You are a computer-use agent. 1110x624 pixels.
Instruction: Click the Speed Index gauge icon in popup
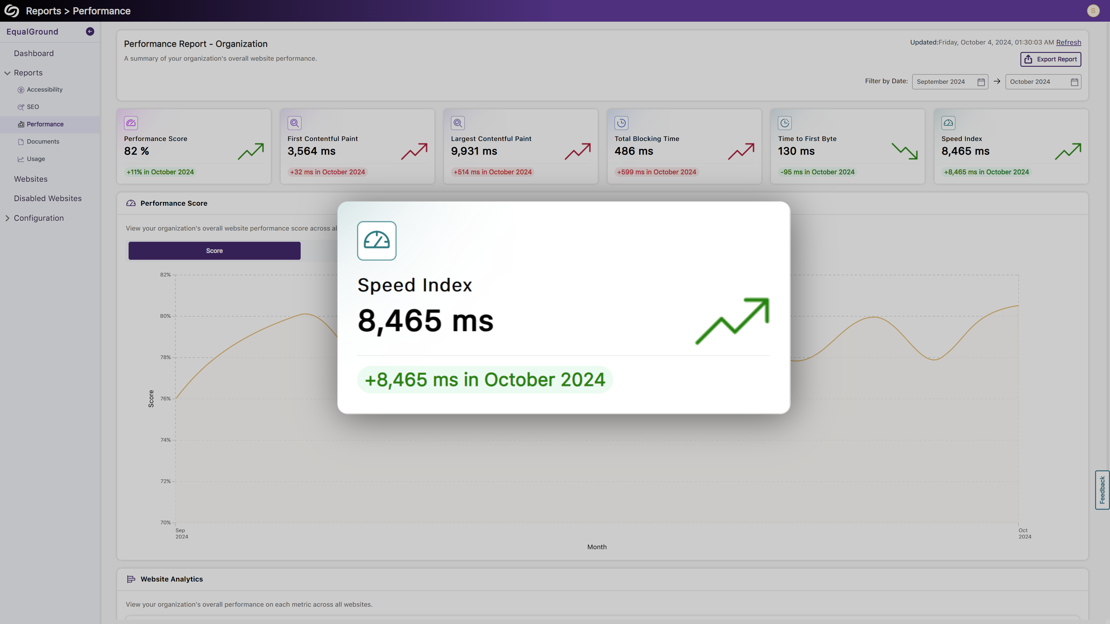pos(376,241)
